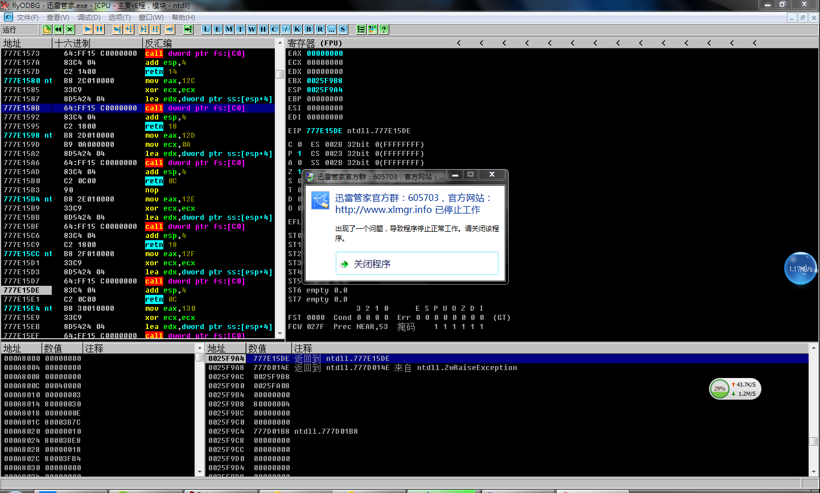Click the green Go to address icon
The image size is (820, 493).
188,29
